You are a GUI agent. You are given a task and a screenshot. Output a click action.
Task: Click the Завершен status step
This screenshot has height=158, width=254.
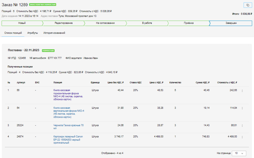click(x=231, y=23)
